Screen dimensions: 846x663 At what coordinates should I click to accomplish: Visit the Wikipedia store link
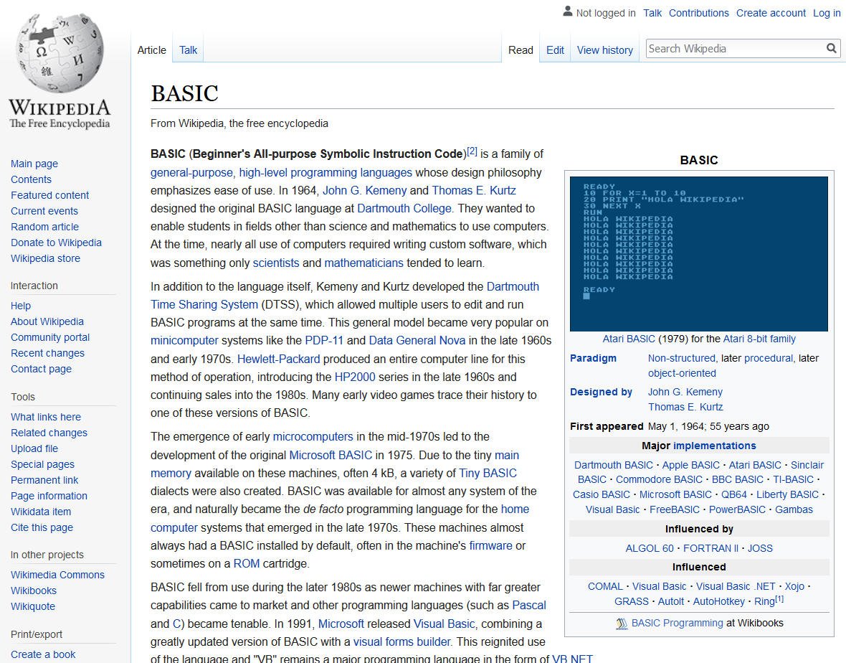pos(45,258)
